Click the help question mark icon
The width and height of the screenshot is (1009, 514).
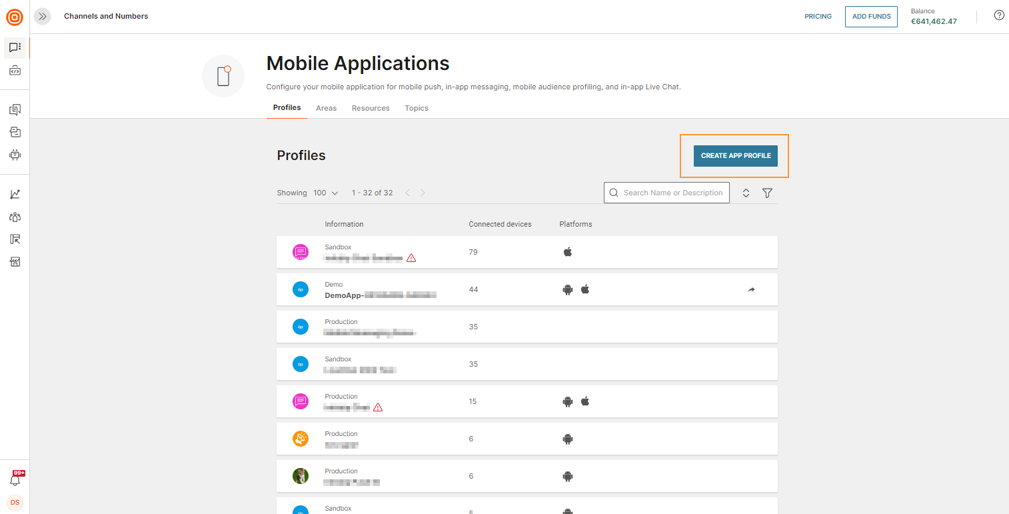point(998,15)
